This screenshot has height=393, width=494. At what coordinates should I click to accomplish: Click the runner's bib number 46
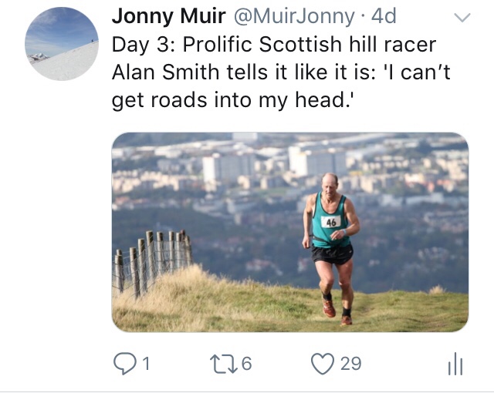pyautogui.click(x=332, y=222)
